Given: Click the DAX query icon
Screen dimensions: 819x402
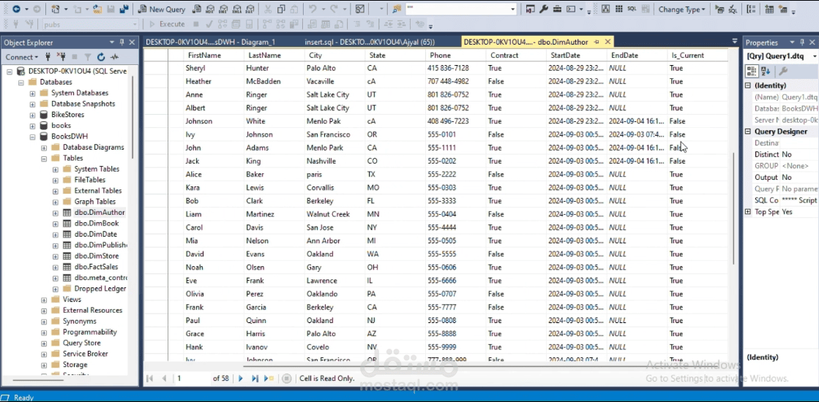Looking at the screenshot, I should point(250,10).
